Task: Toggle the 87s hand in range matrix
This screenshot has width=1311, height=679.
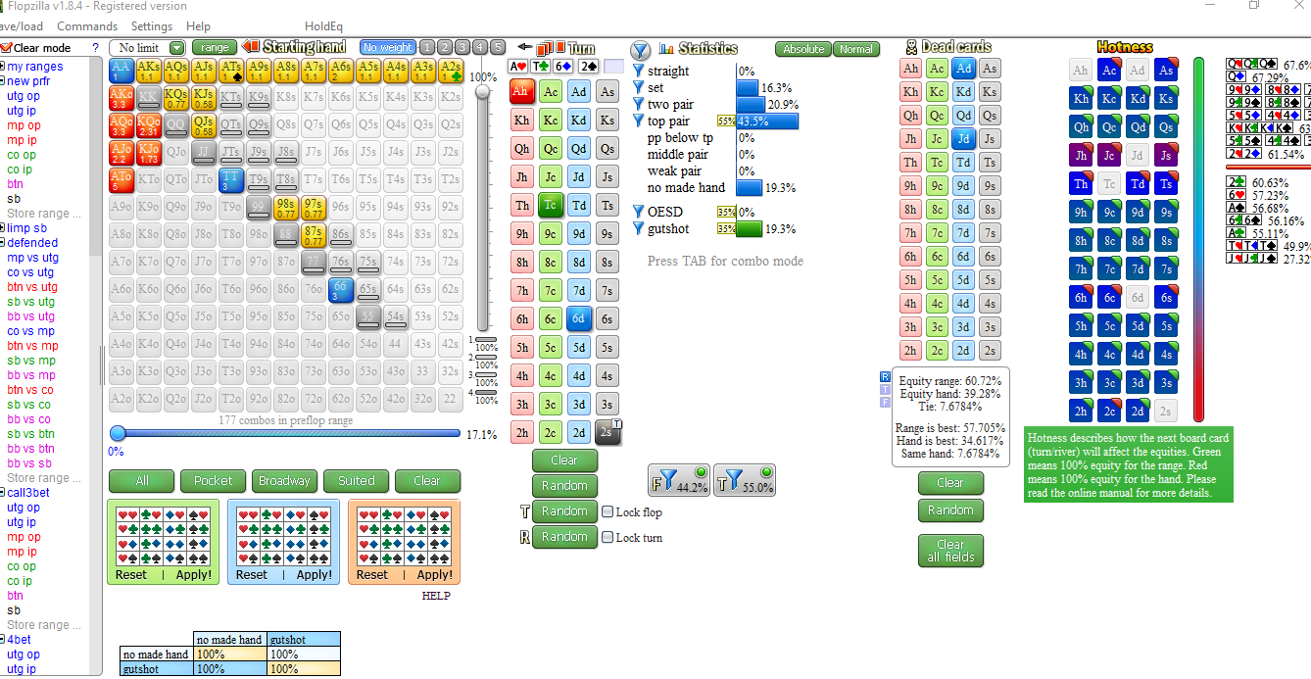Action: pyautogui.click(x=313, y=234)
